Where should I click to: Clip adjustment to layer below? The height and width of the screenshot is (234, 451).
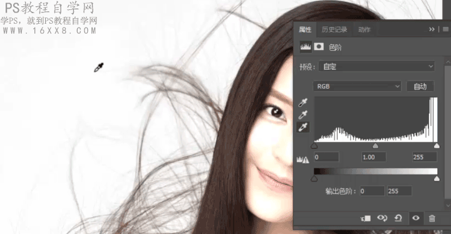click(366, 218)
